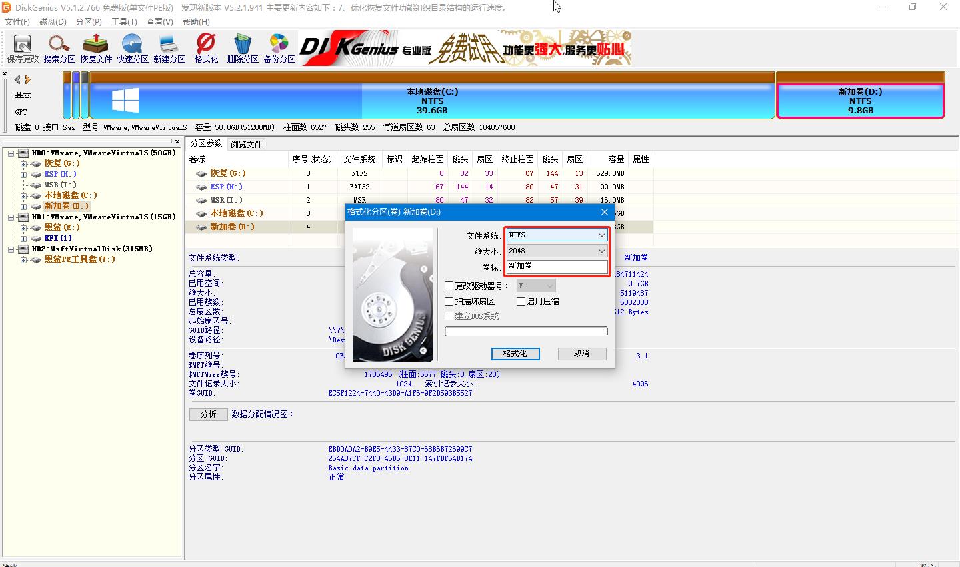The height and width of the screenshot is (567, 960).
Task: Open the 分区(P) menu
Action: coord(89,22)
